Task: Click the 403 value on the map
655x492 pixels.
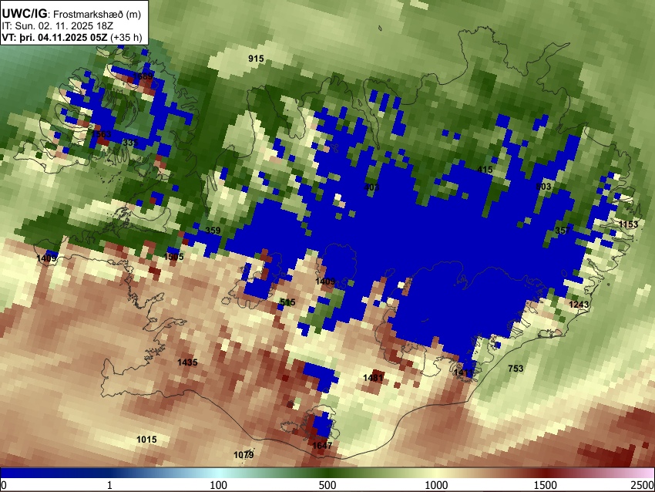Action: pyautogui.click(x=371, y=187)
